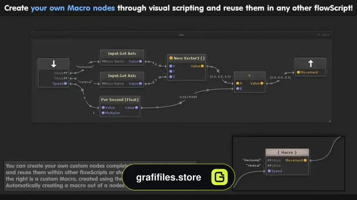Click "Vertical" value beside Macro node

(253, 166)
